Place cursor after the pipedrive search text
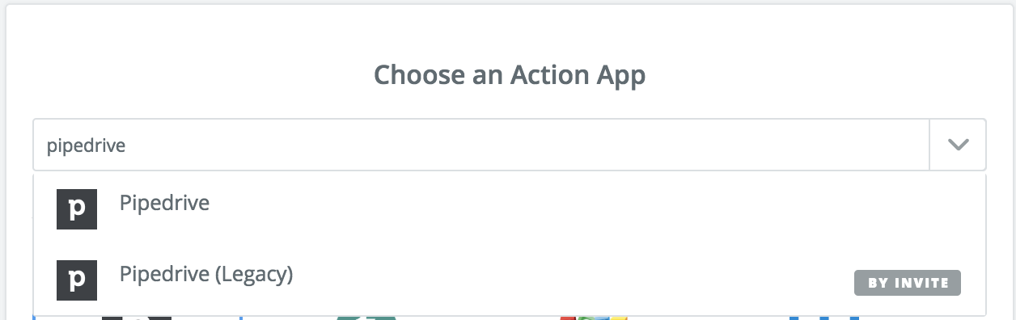Image resolution: width=1016 pixels, height=320 pixels. 126,146
